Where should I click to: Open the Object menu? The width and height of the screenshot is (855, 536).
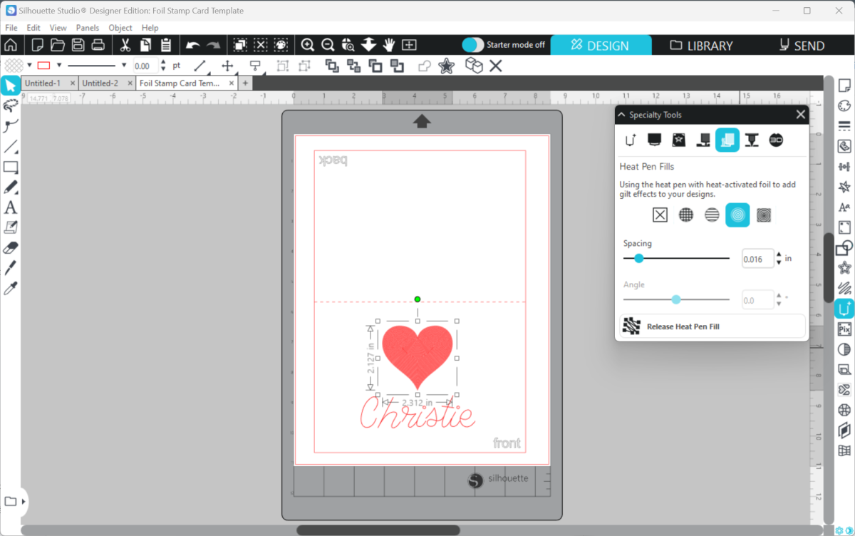(120, 28)
